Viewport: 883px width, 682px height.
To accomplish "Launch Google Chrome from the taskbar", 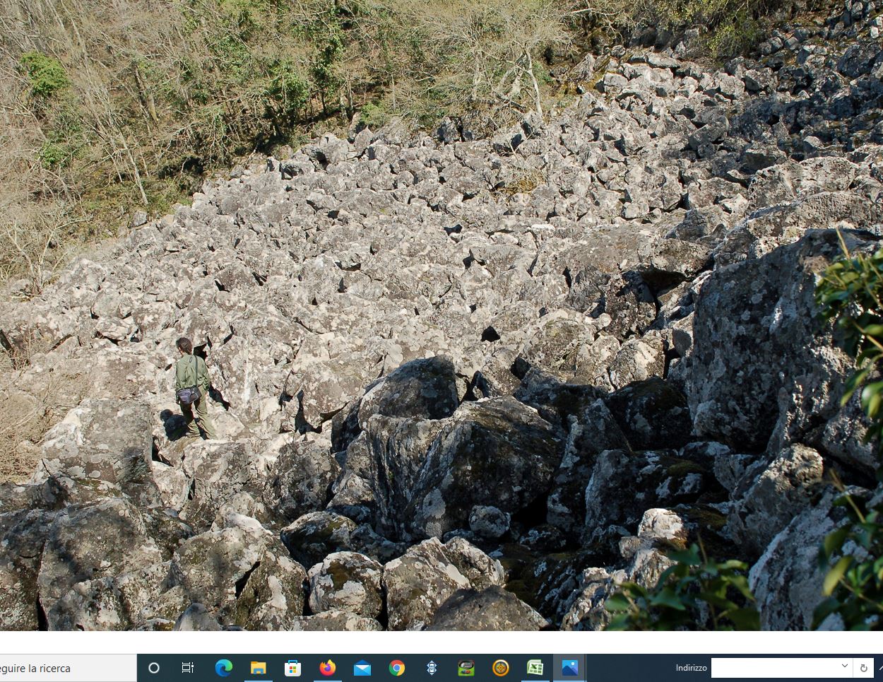I will coord(396,668).
